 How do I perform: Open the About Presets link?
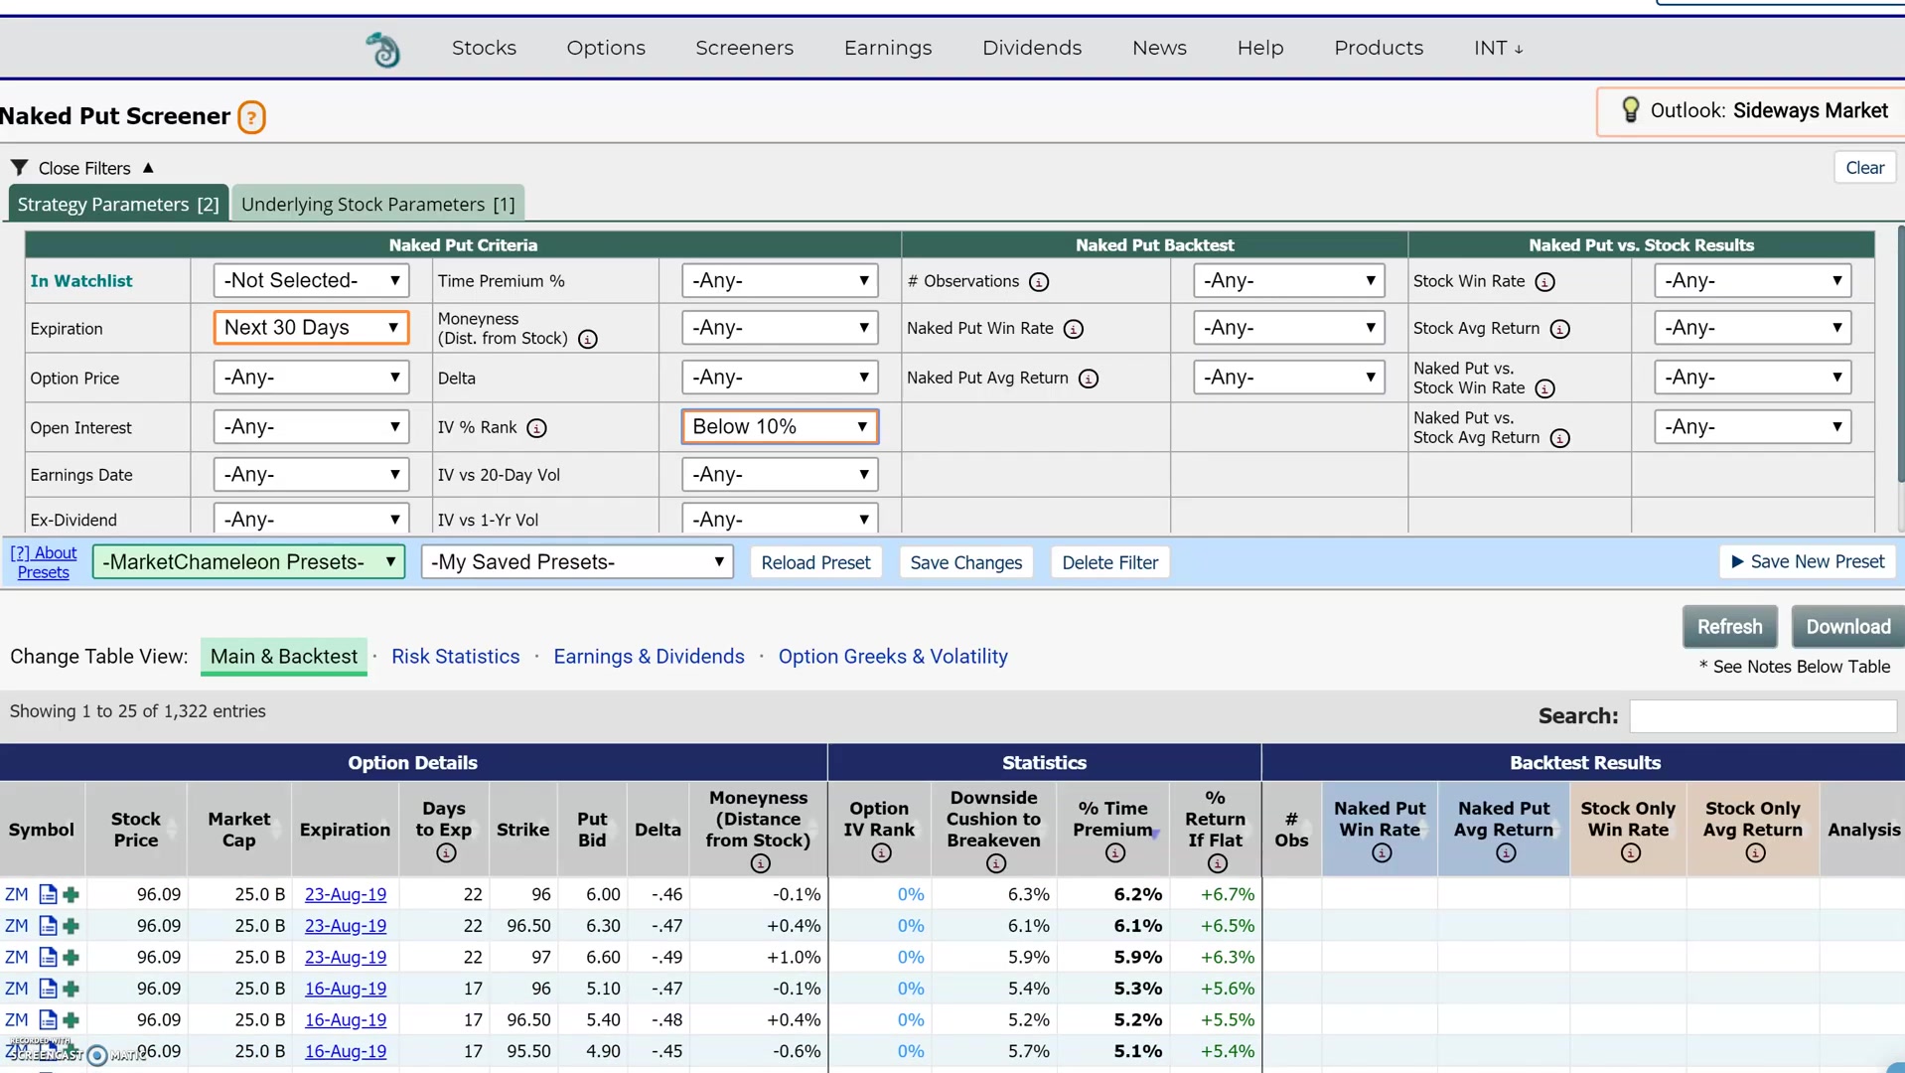[x=44, y=562]
